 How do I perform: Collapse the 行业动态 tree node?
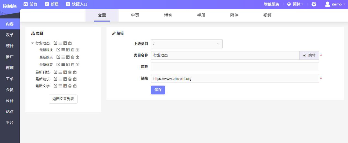pos(33,43)
